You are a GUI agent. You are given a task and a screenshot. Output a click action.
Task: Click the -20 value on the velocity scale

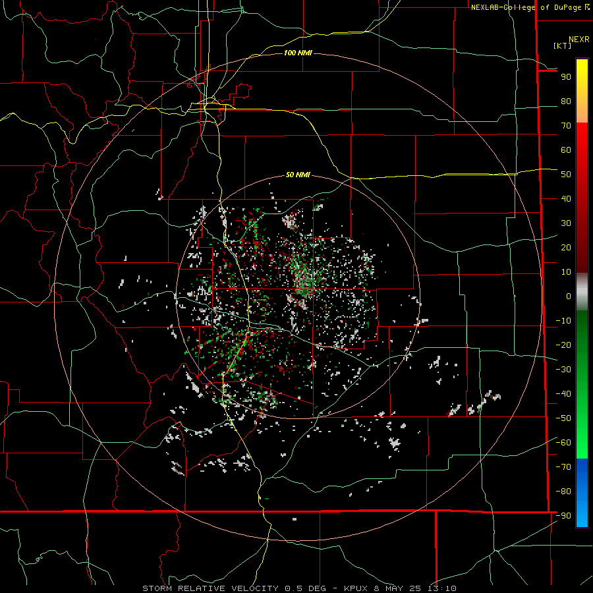click(563, 345)
